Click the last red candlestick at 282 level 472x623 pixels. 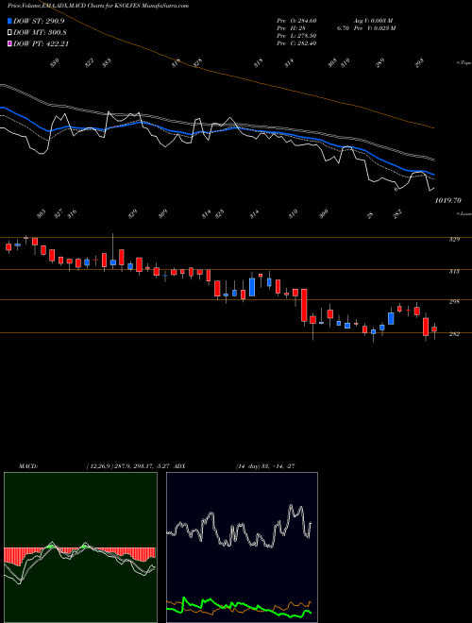click(x=434, y=329)
